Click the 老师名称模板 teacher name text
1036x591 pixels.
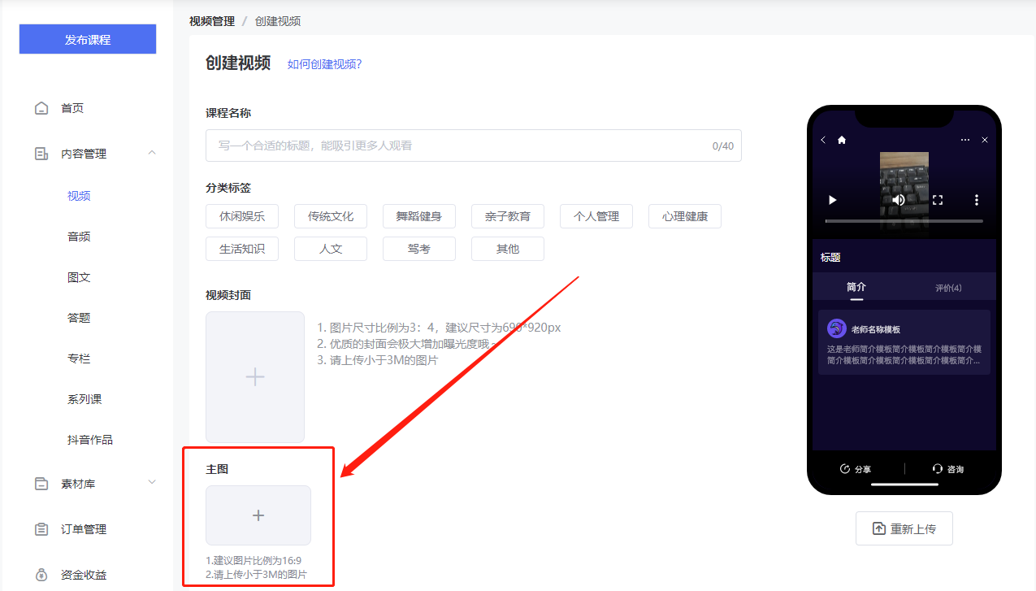click(875, 330)
